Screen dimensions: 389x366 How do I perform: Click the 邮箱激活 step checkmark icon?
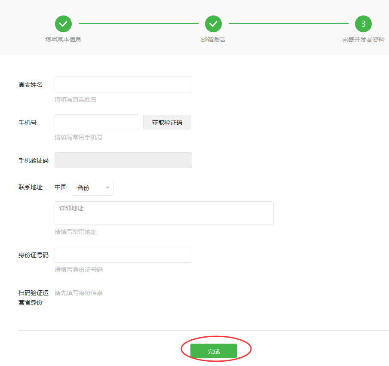tap(213, 24)
